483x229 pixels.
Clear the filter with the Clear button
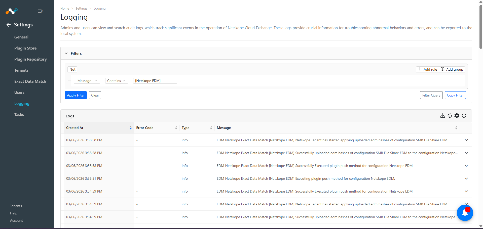tap(95, 95)
